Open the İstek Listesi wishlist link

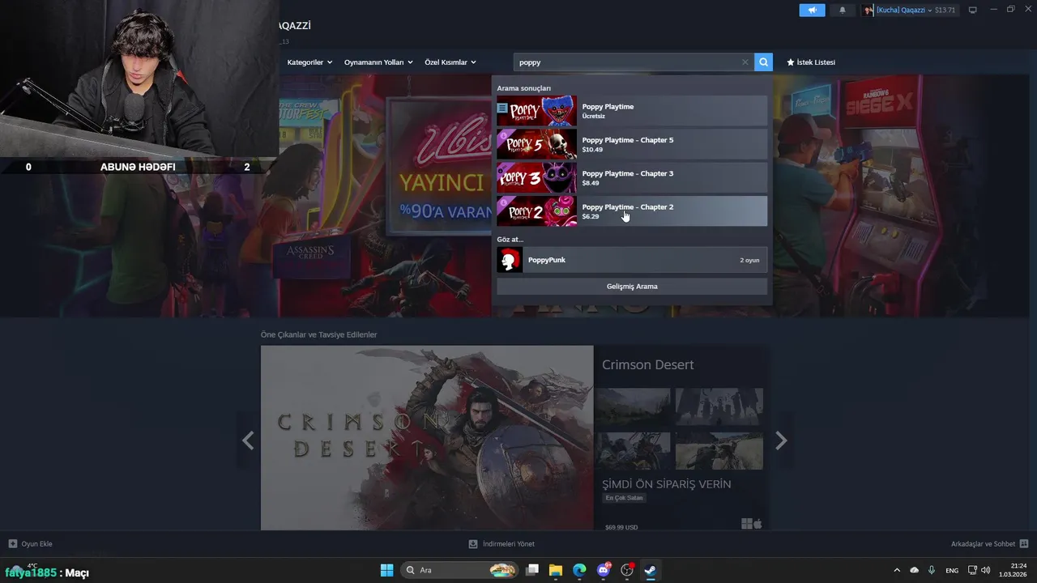click(811, 62)
